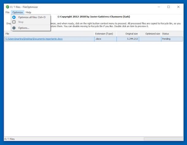The width and height of the screenshot is (187, 145).
Task: Close the FileOptimizer window
Action: (x=178, y=7)
